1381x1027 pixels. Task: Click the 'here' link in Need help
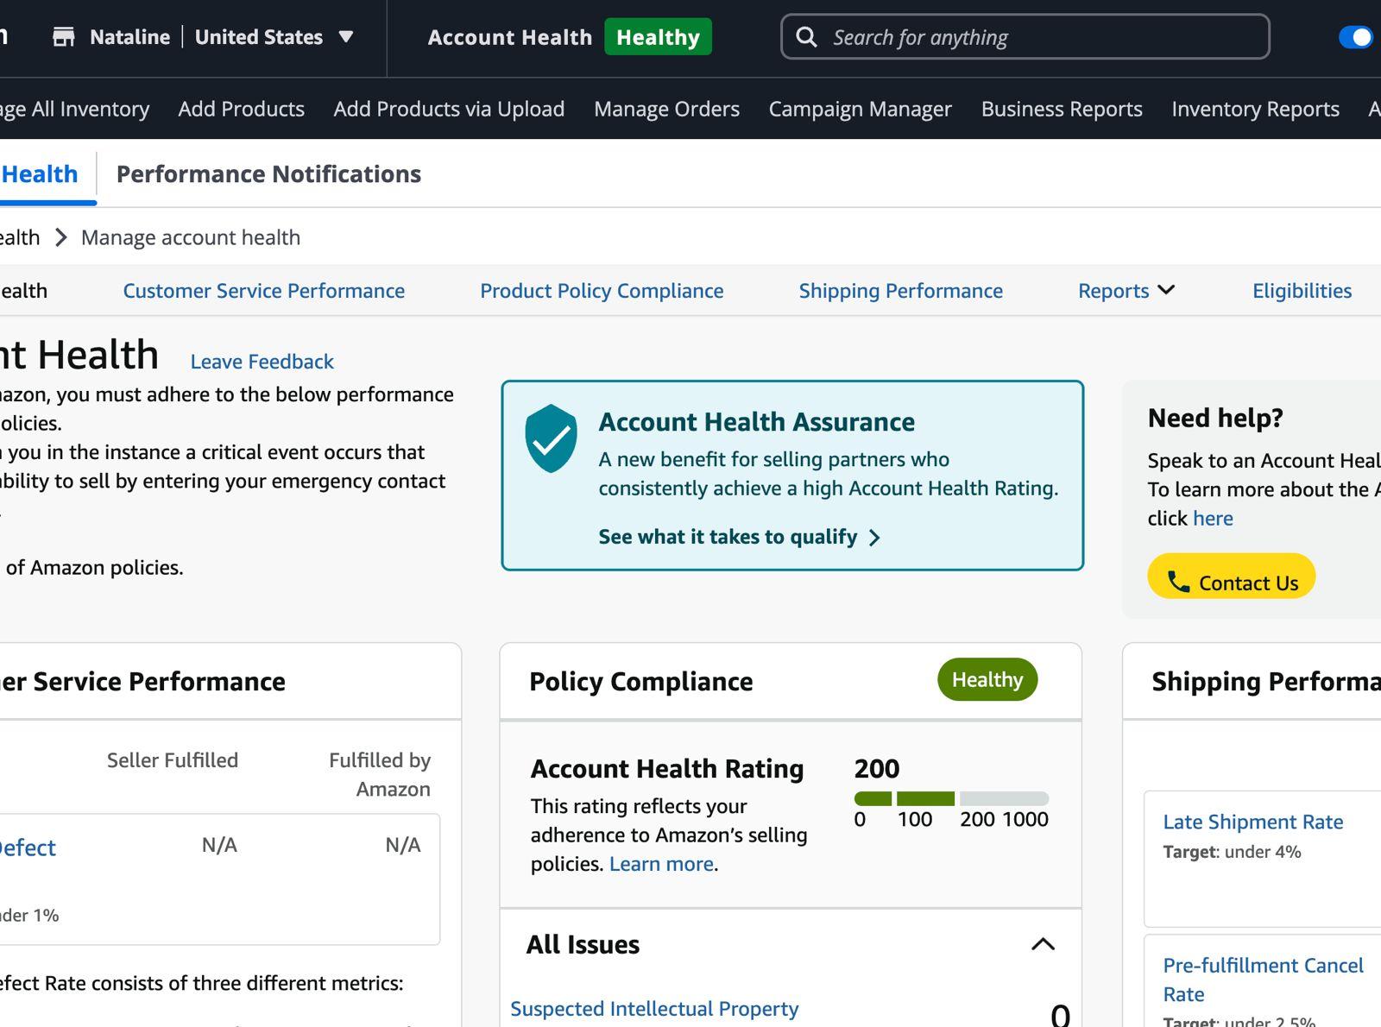[x=1213, y=518]
